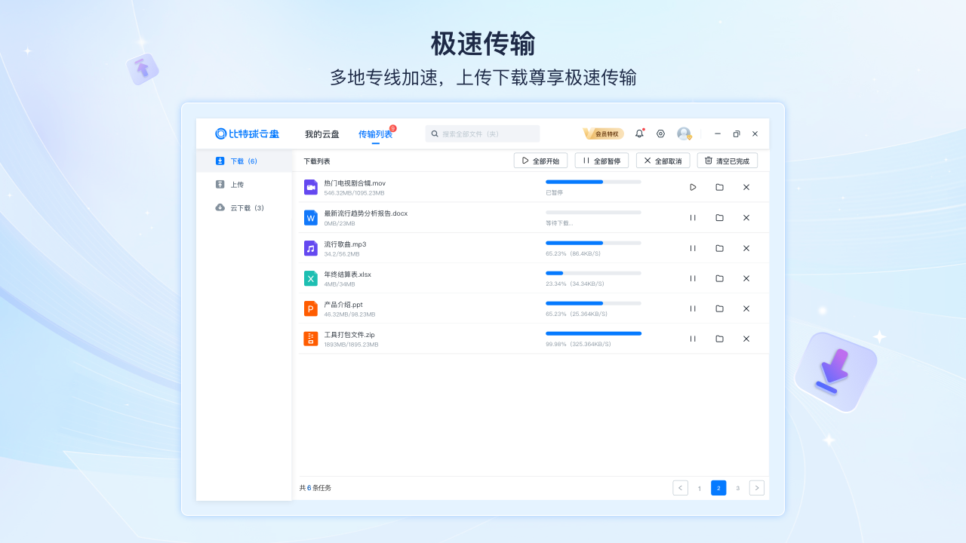Image resolution: width=966 pixels, height=543 pixels.
Task: Open the 传输列表 tab
Action: [375, 133]
